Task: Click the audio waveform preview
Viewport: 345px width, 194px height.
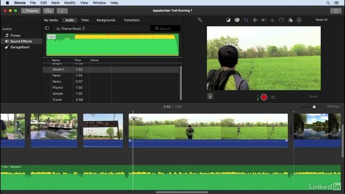Action: pyautogui.click(x=113, y=45)
